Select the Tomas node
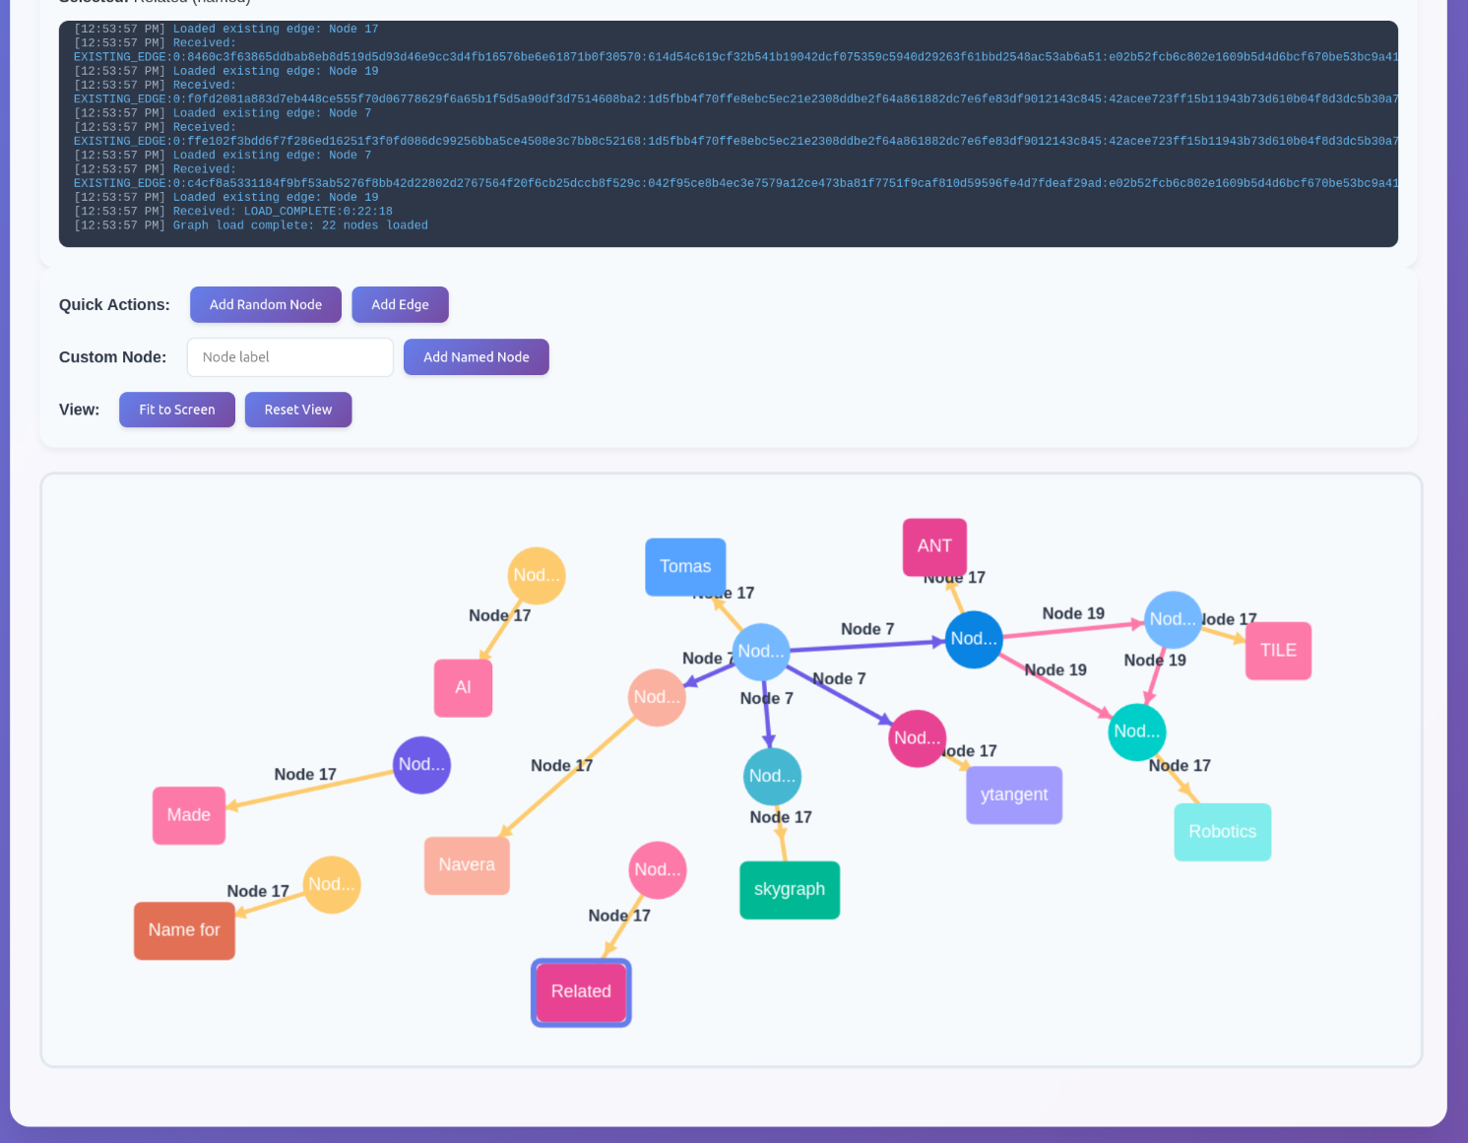The image size is (1468, 1143). (685, 567)
